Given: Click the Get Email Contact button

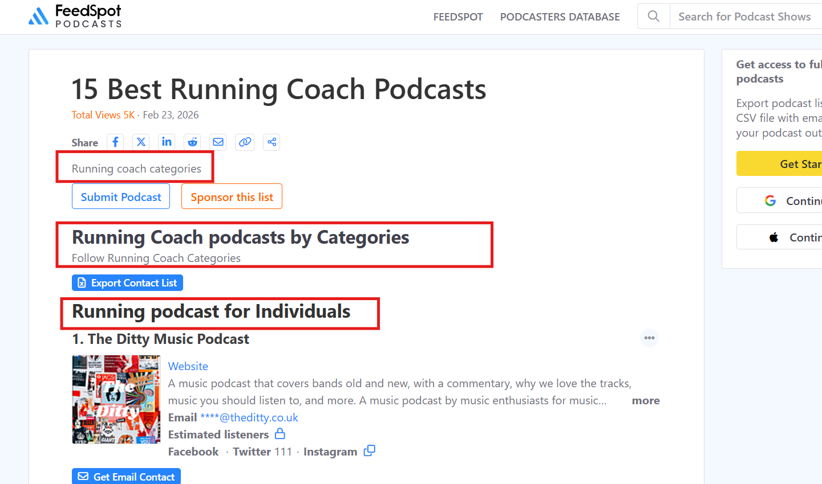Looking at the screenshot, I should [126, 477].
